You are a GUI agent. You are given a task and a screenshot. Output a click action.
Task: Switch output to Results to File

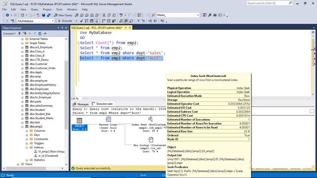pyautogui.click(x=131, y=21)
